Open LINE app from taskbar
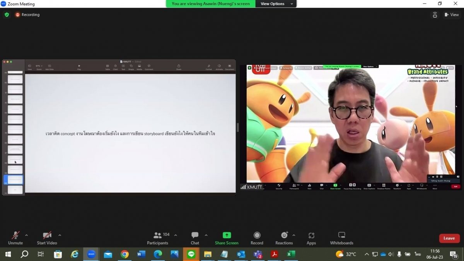Screen dimensions: 464x261 pyautogui.click(x=191, y=254)
